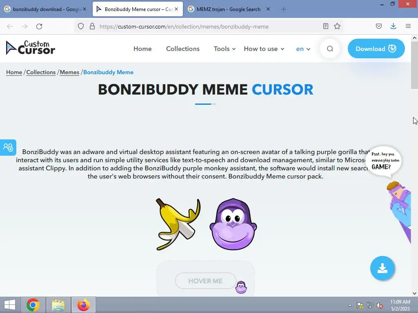Follow the Collections breadcrumb link
418x313 pixels.
coord(41,73)
